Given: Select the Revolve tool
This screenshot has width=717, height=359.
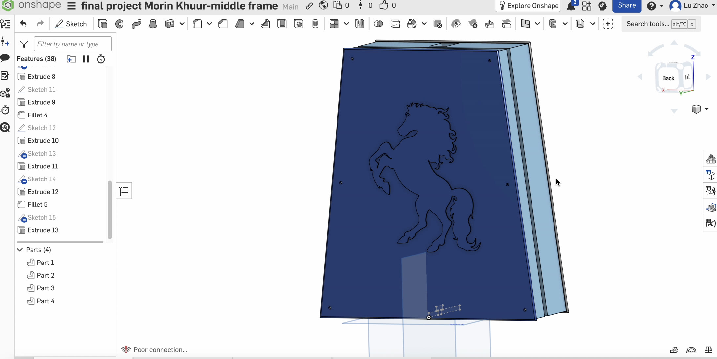Looking at the screenshot, I should pos(119,24).
